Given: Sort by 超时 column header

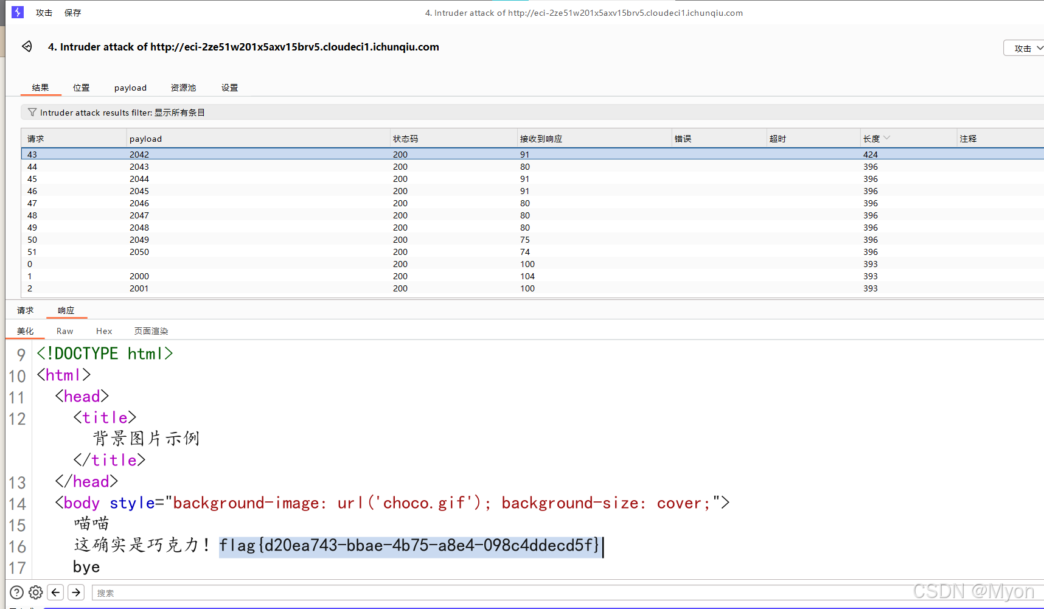Looking at the screenshot, I should coord(813,139).
